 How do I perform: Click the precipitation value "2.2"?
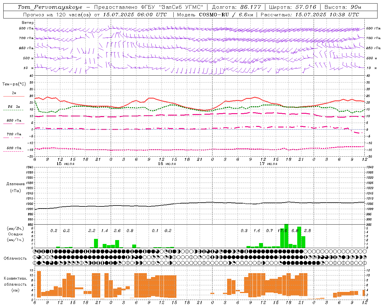92,231
